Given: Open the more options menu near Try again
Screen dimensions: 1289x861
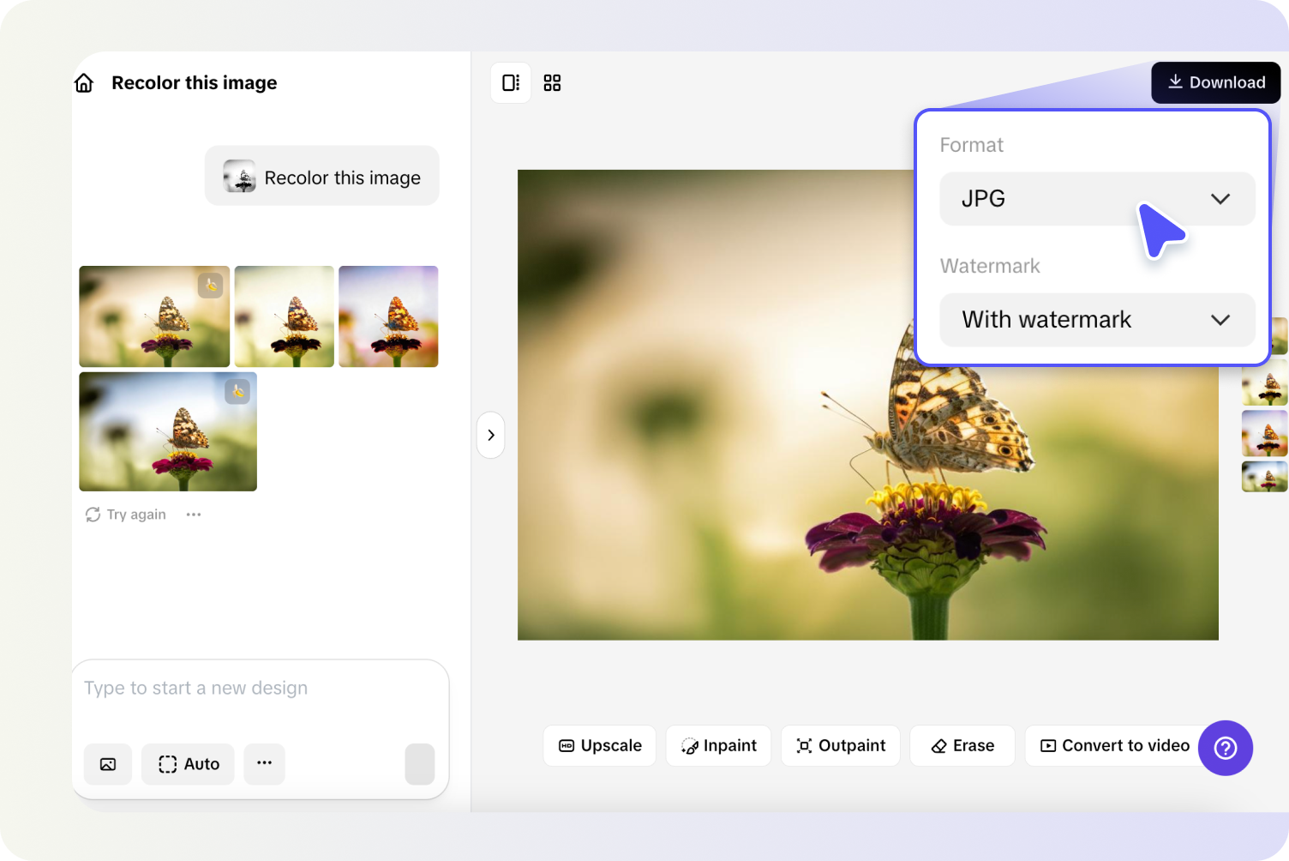Looking at the screenshot, I should coord(194,514).
